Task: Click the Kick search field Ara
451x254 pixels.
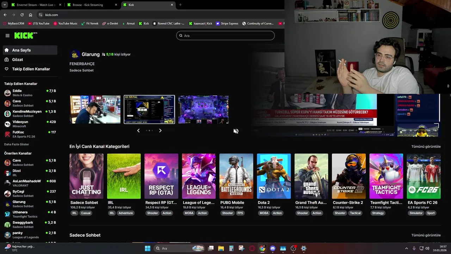Action: [x=225, y=36]
